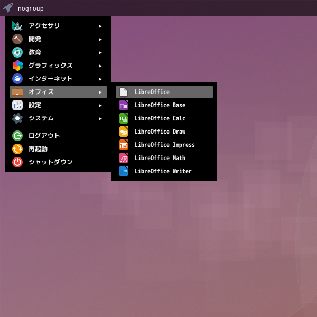The width and height of the screenshot is (317, 317).
Task: Open the アクセサリ menu entry
Action: (58, 26)
